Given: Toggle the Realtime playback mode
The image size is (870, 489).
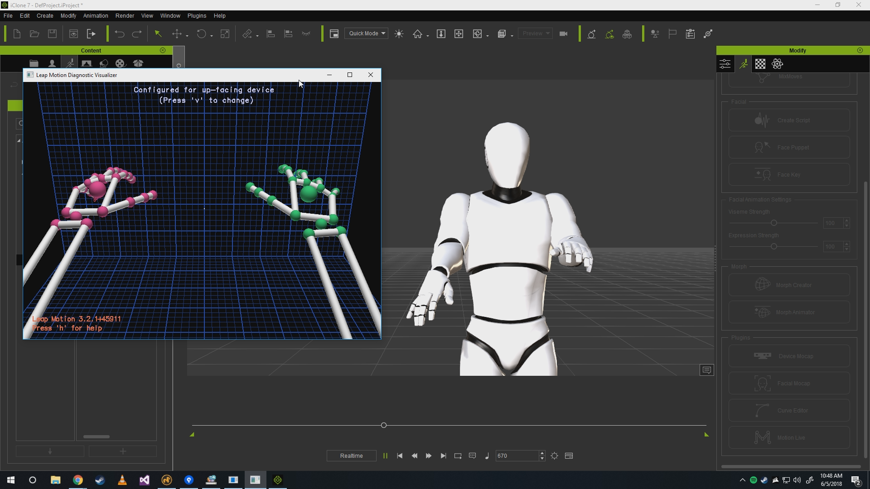Looking at the screenshot, I should click(352, 456).
